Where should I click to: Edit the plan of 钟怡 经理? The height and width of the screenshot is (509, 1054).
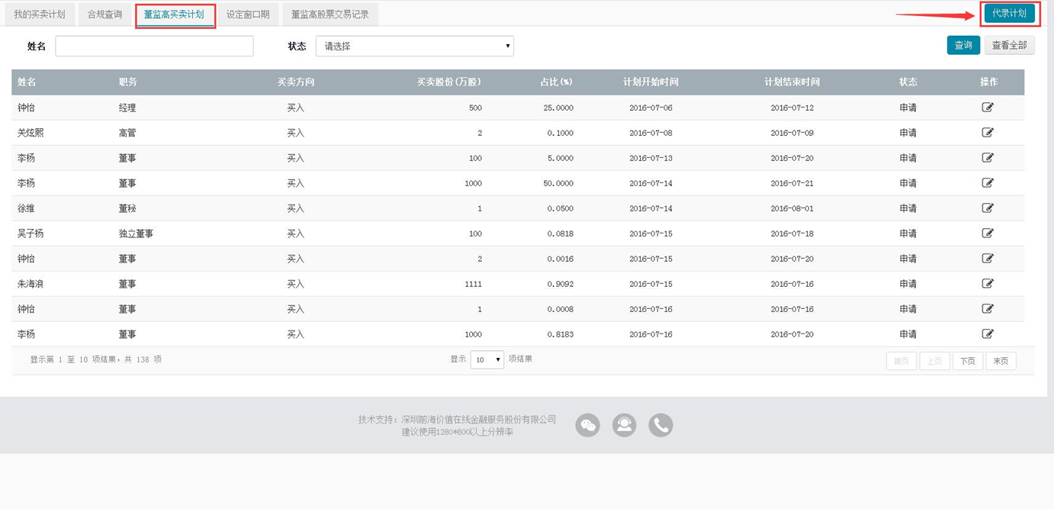988,108
